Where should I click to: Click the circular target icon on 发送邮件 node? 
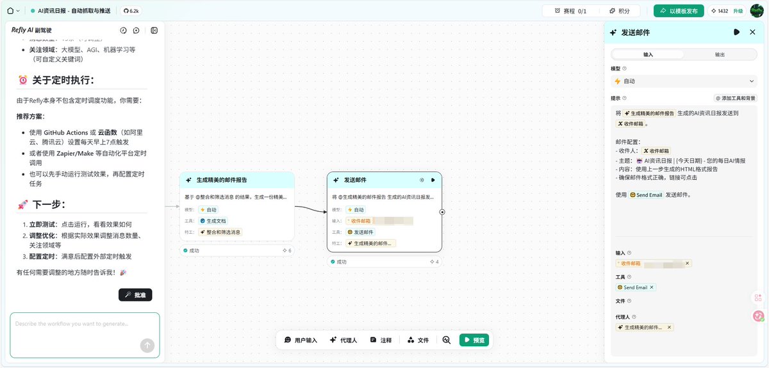tap(422, 180)
